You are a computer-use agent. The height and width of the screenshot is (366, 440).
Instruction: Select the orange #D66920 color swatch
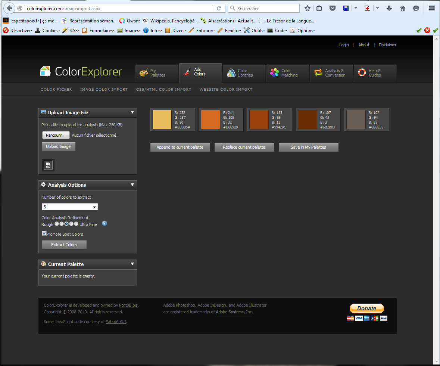coord(210,120)
